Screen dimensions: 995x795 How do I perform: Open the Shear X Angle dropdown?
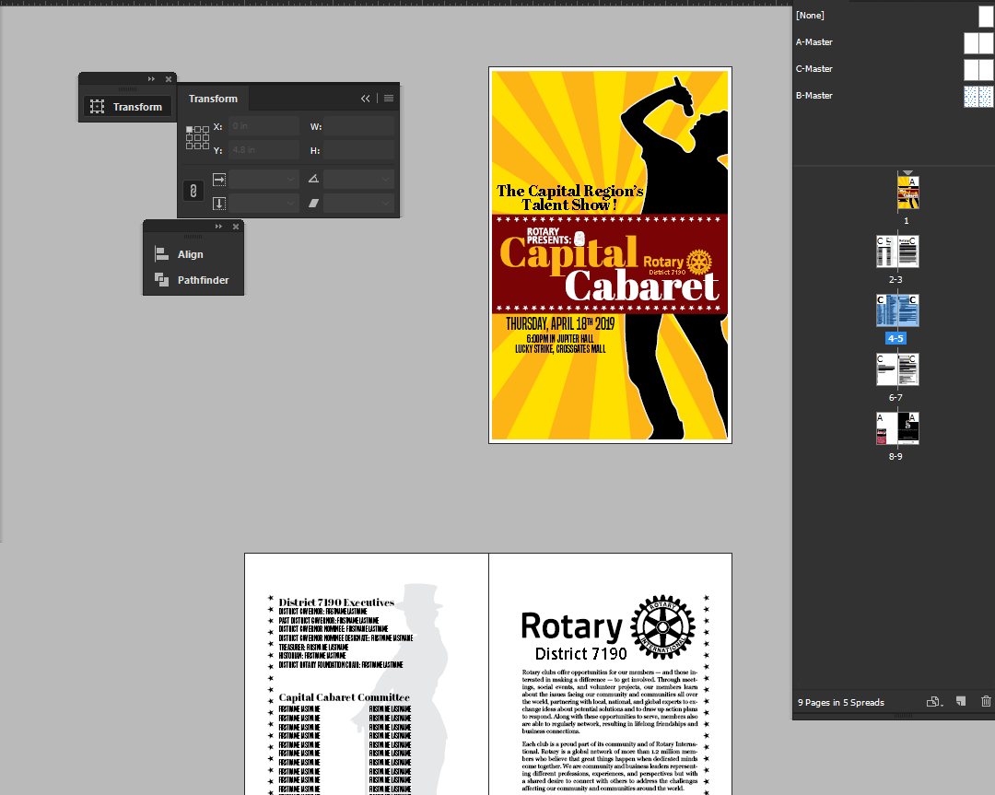coord(385,204)
